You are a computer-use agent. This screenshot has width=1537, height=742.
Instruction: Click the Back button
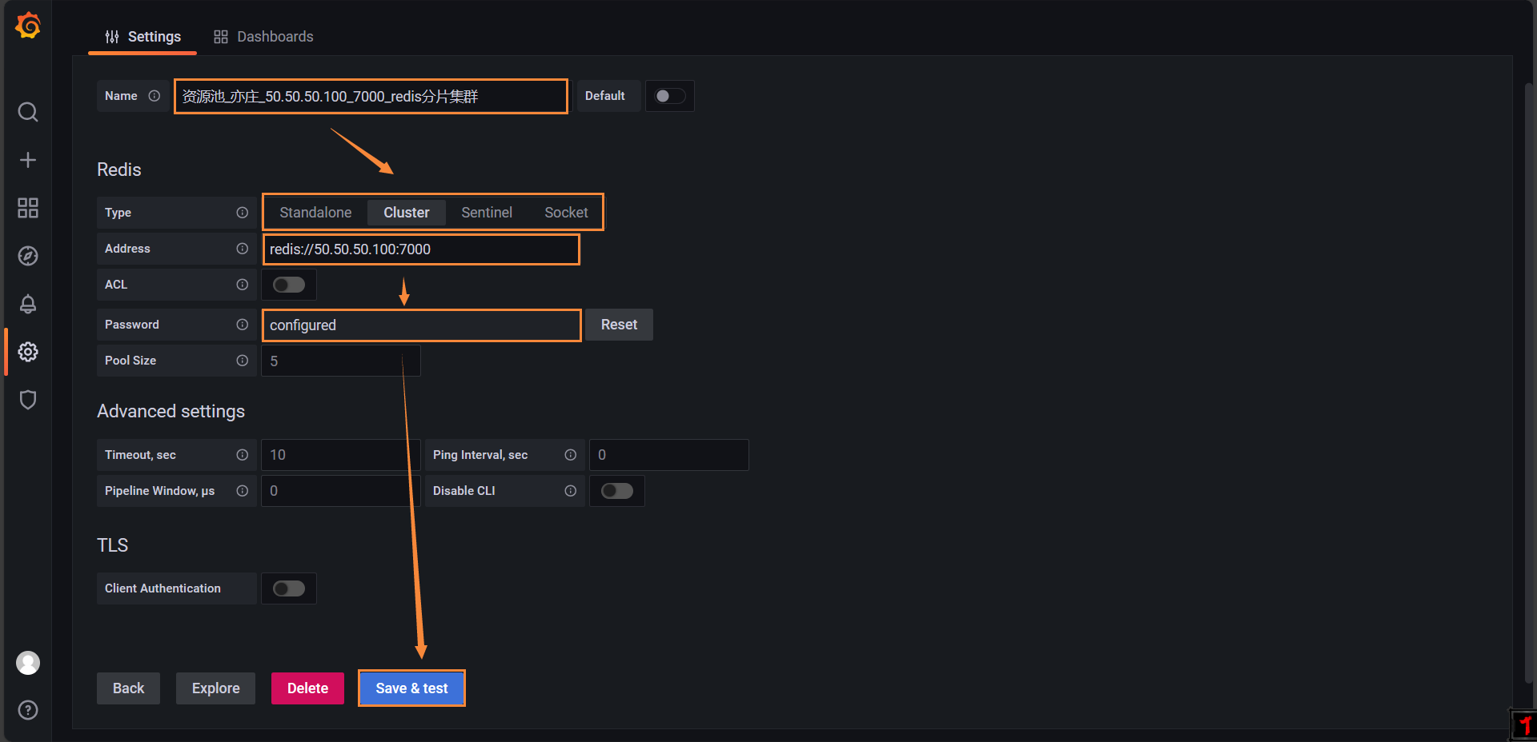click(128, 688)
